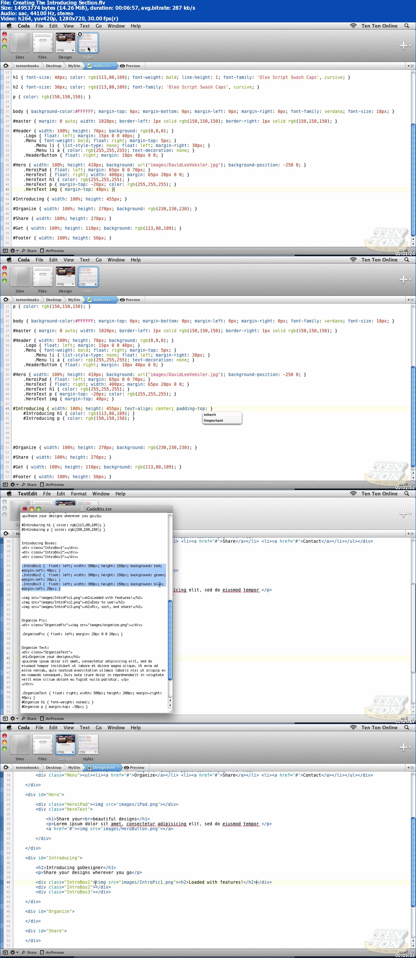Click CodeBits.txt document icon in title bar

tap(83, 509)
